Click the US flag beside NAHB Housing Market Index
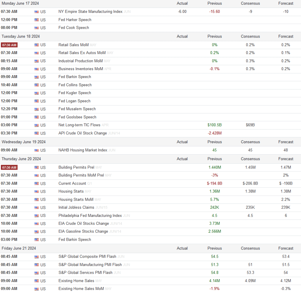Image resolution: width=301 pixels, height=292 pixels. [x=36, y=151]
